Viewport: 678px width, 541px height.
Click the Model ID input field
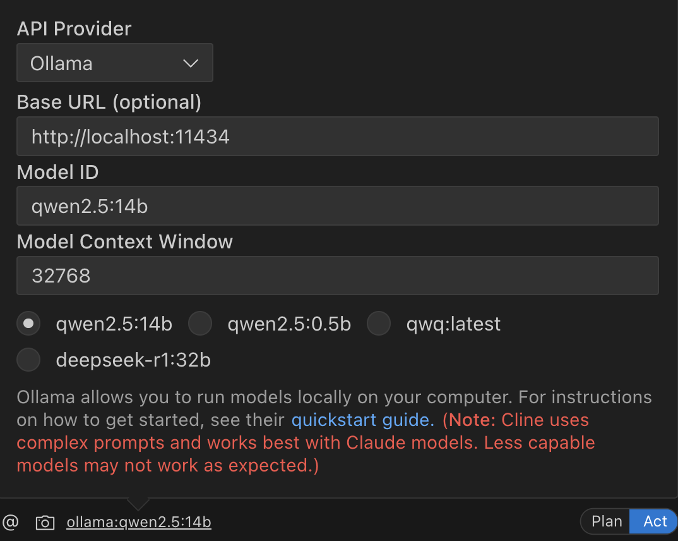pos(337,206)
